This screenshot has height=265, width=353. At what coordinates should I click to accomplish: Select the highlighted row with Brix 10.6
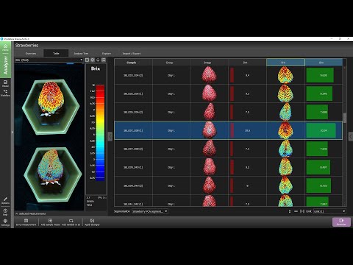pyautogui.click(x=228, y=130)
